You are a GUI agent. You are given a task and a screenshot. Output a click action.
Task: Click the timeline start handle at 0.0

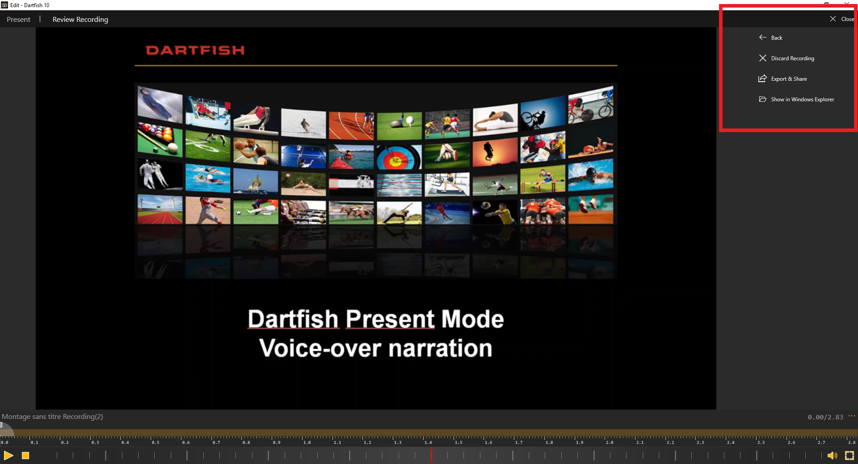(x=1, y=425)
